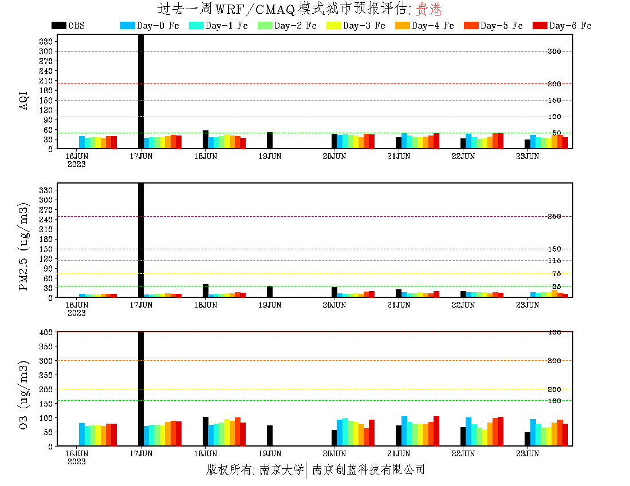Click the 23JUN date label under O3 chart
Image resolution: width=630 pixels, height=486 pixels.
pyautogui.click(x=527, y=453)
